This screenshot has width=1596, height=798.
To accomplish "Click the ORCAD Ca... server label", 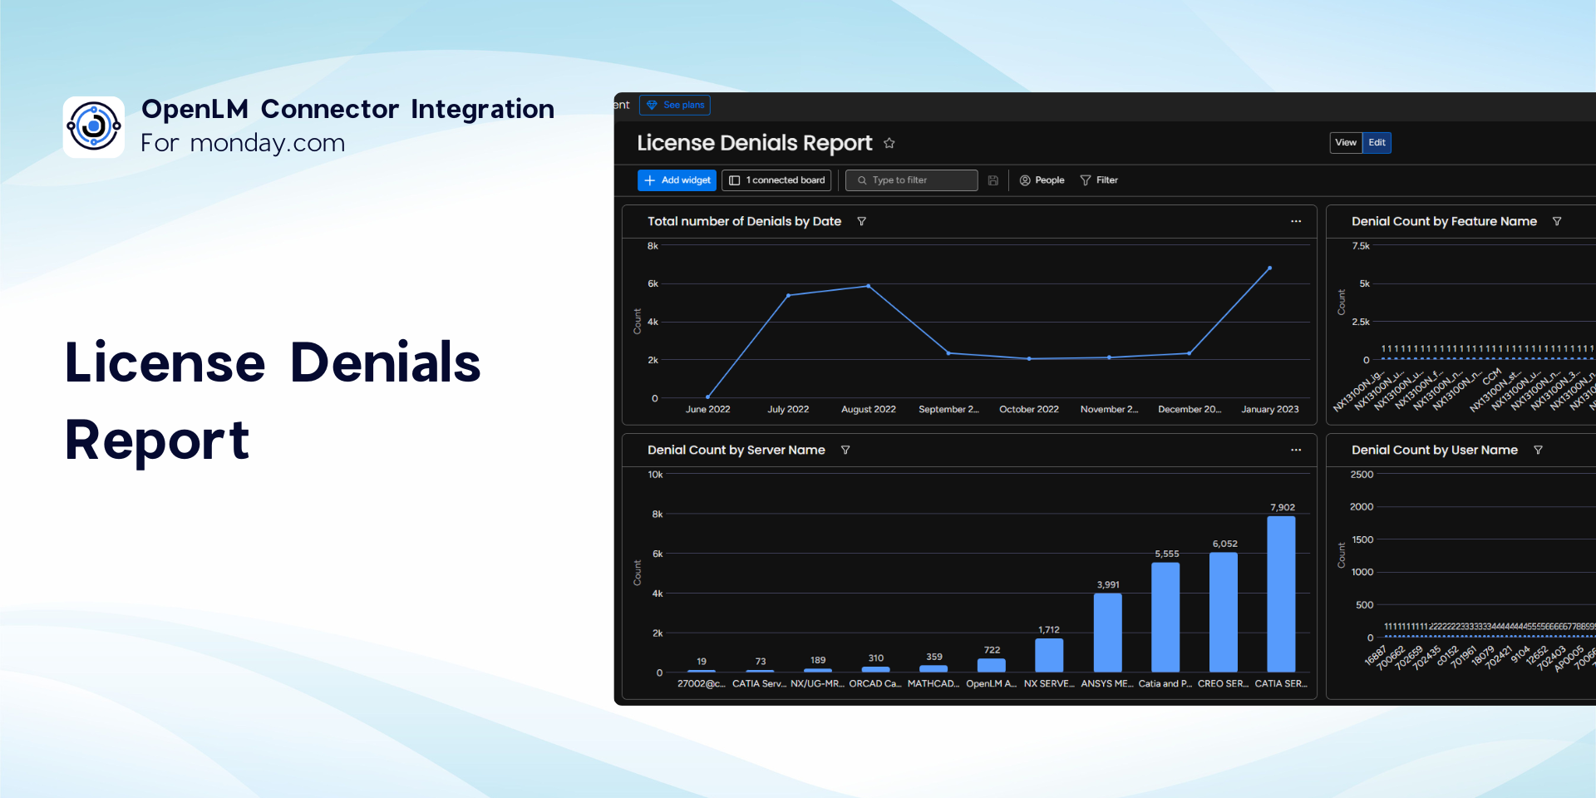I will 875,683.
